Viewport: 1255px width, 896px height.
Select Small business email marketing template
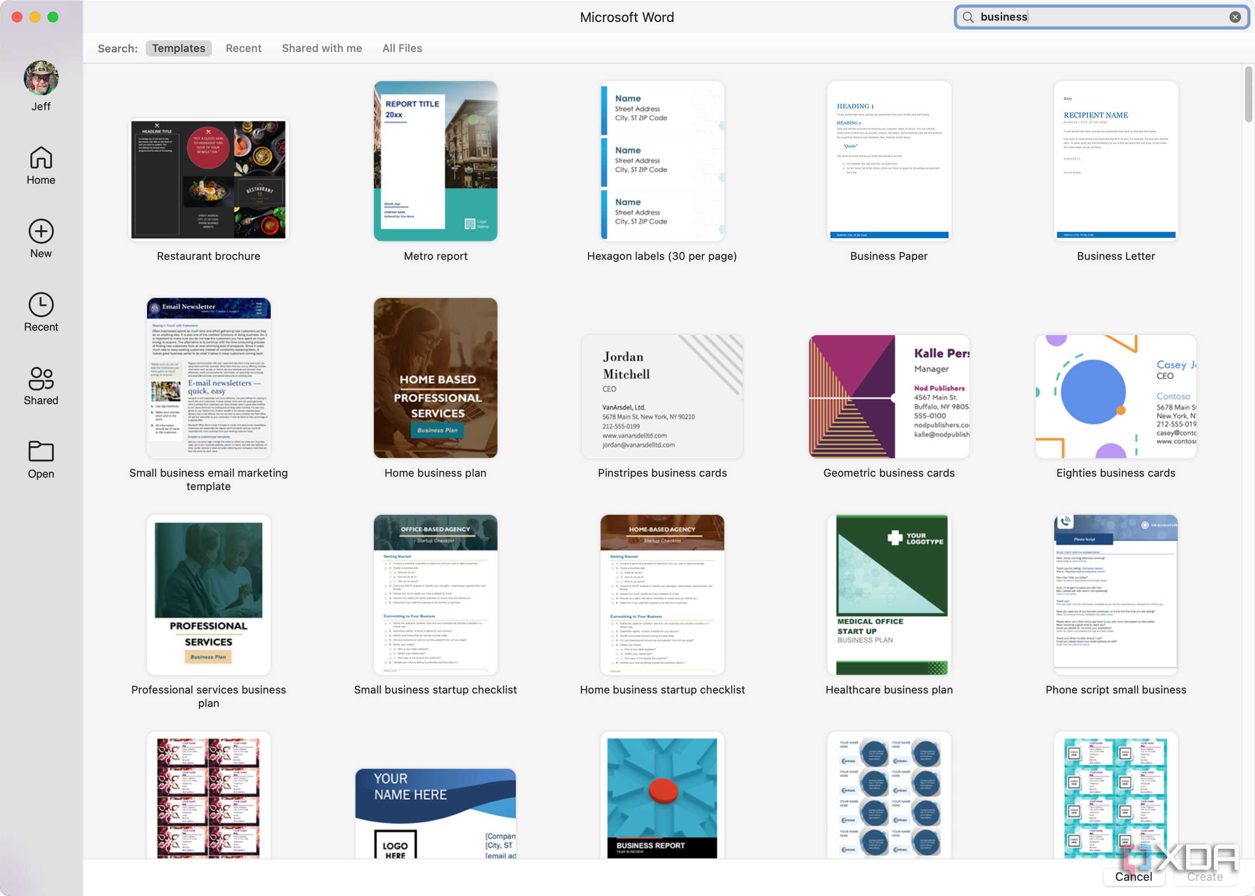[x=208, y=378]
